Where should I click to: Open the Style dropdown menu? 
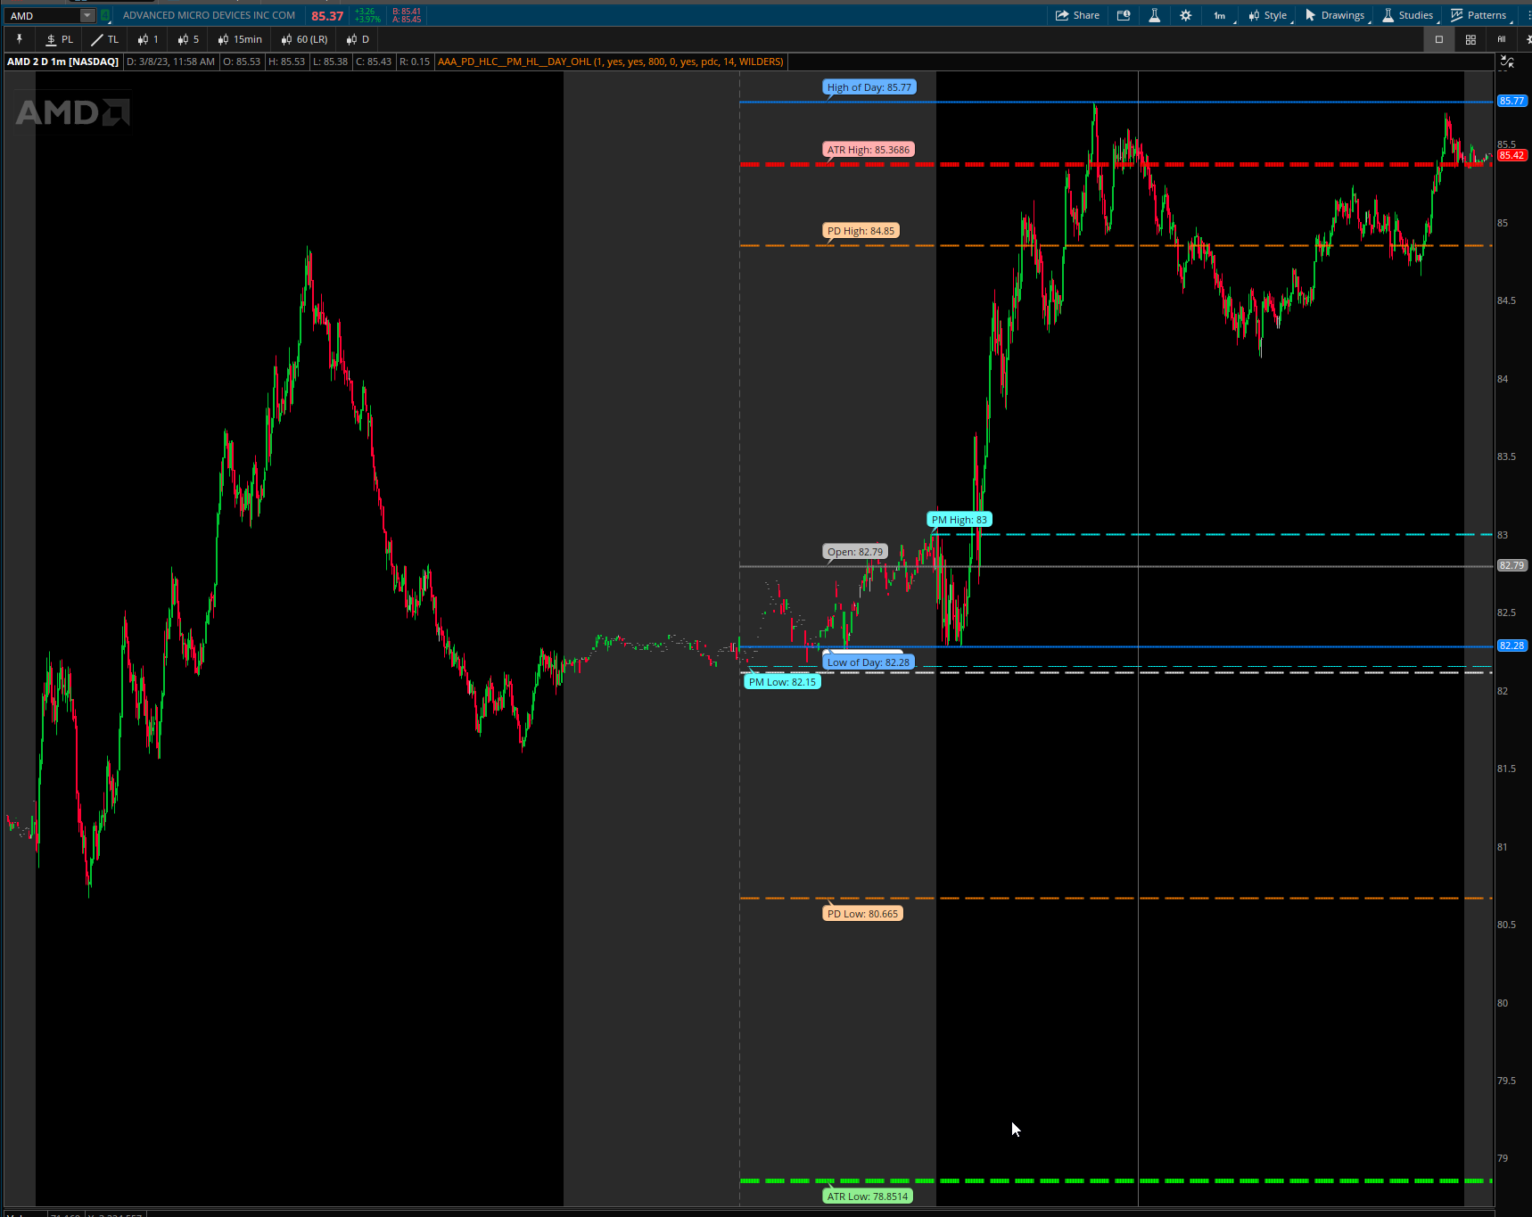(x=1268, y=15)
